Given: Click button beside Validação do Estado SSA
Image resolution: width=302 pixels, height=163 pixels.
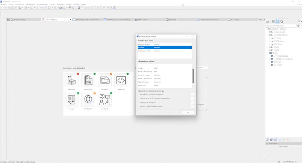Looking at the screenshot, I should (x=192, y=102).
